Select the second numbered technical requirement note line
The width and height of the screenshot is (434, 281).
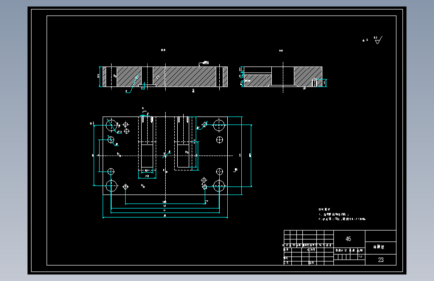[x=342, y=219]
